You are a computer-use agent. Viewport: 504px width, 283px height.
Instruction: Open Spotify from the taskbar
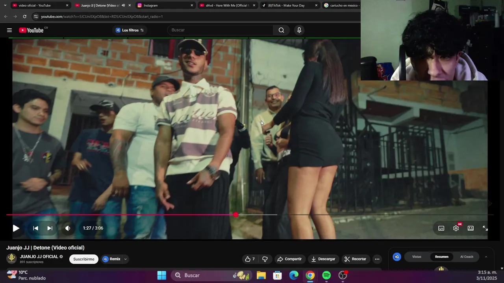click(x=326, y=275)
